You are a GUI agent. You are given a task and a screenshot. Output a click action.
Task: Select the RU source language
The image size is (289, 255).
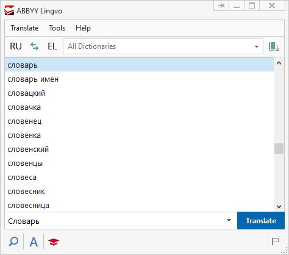click(16, 46)
